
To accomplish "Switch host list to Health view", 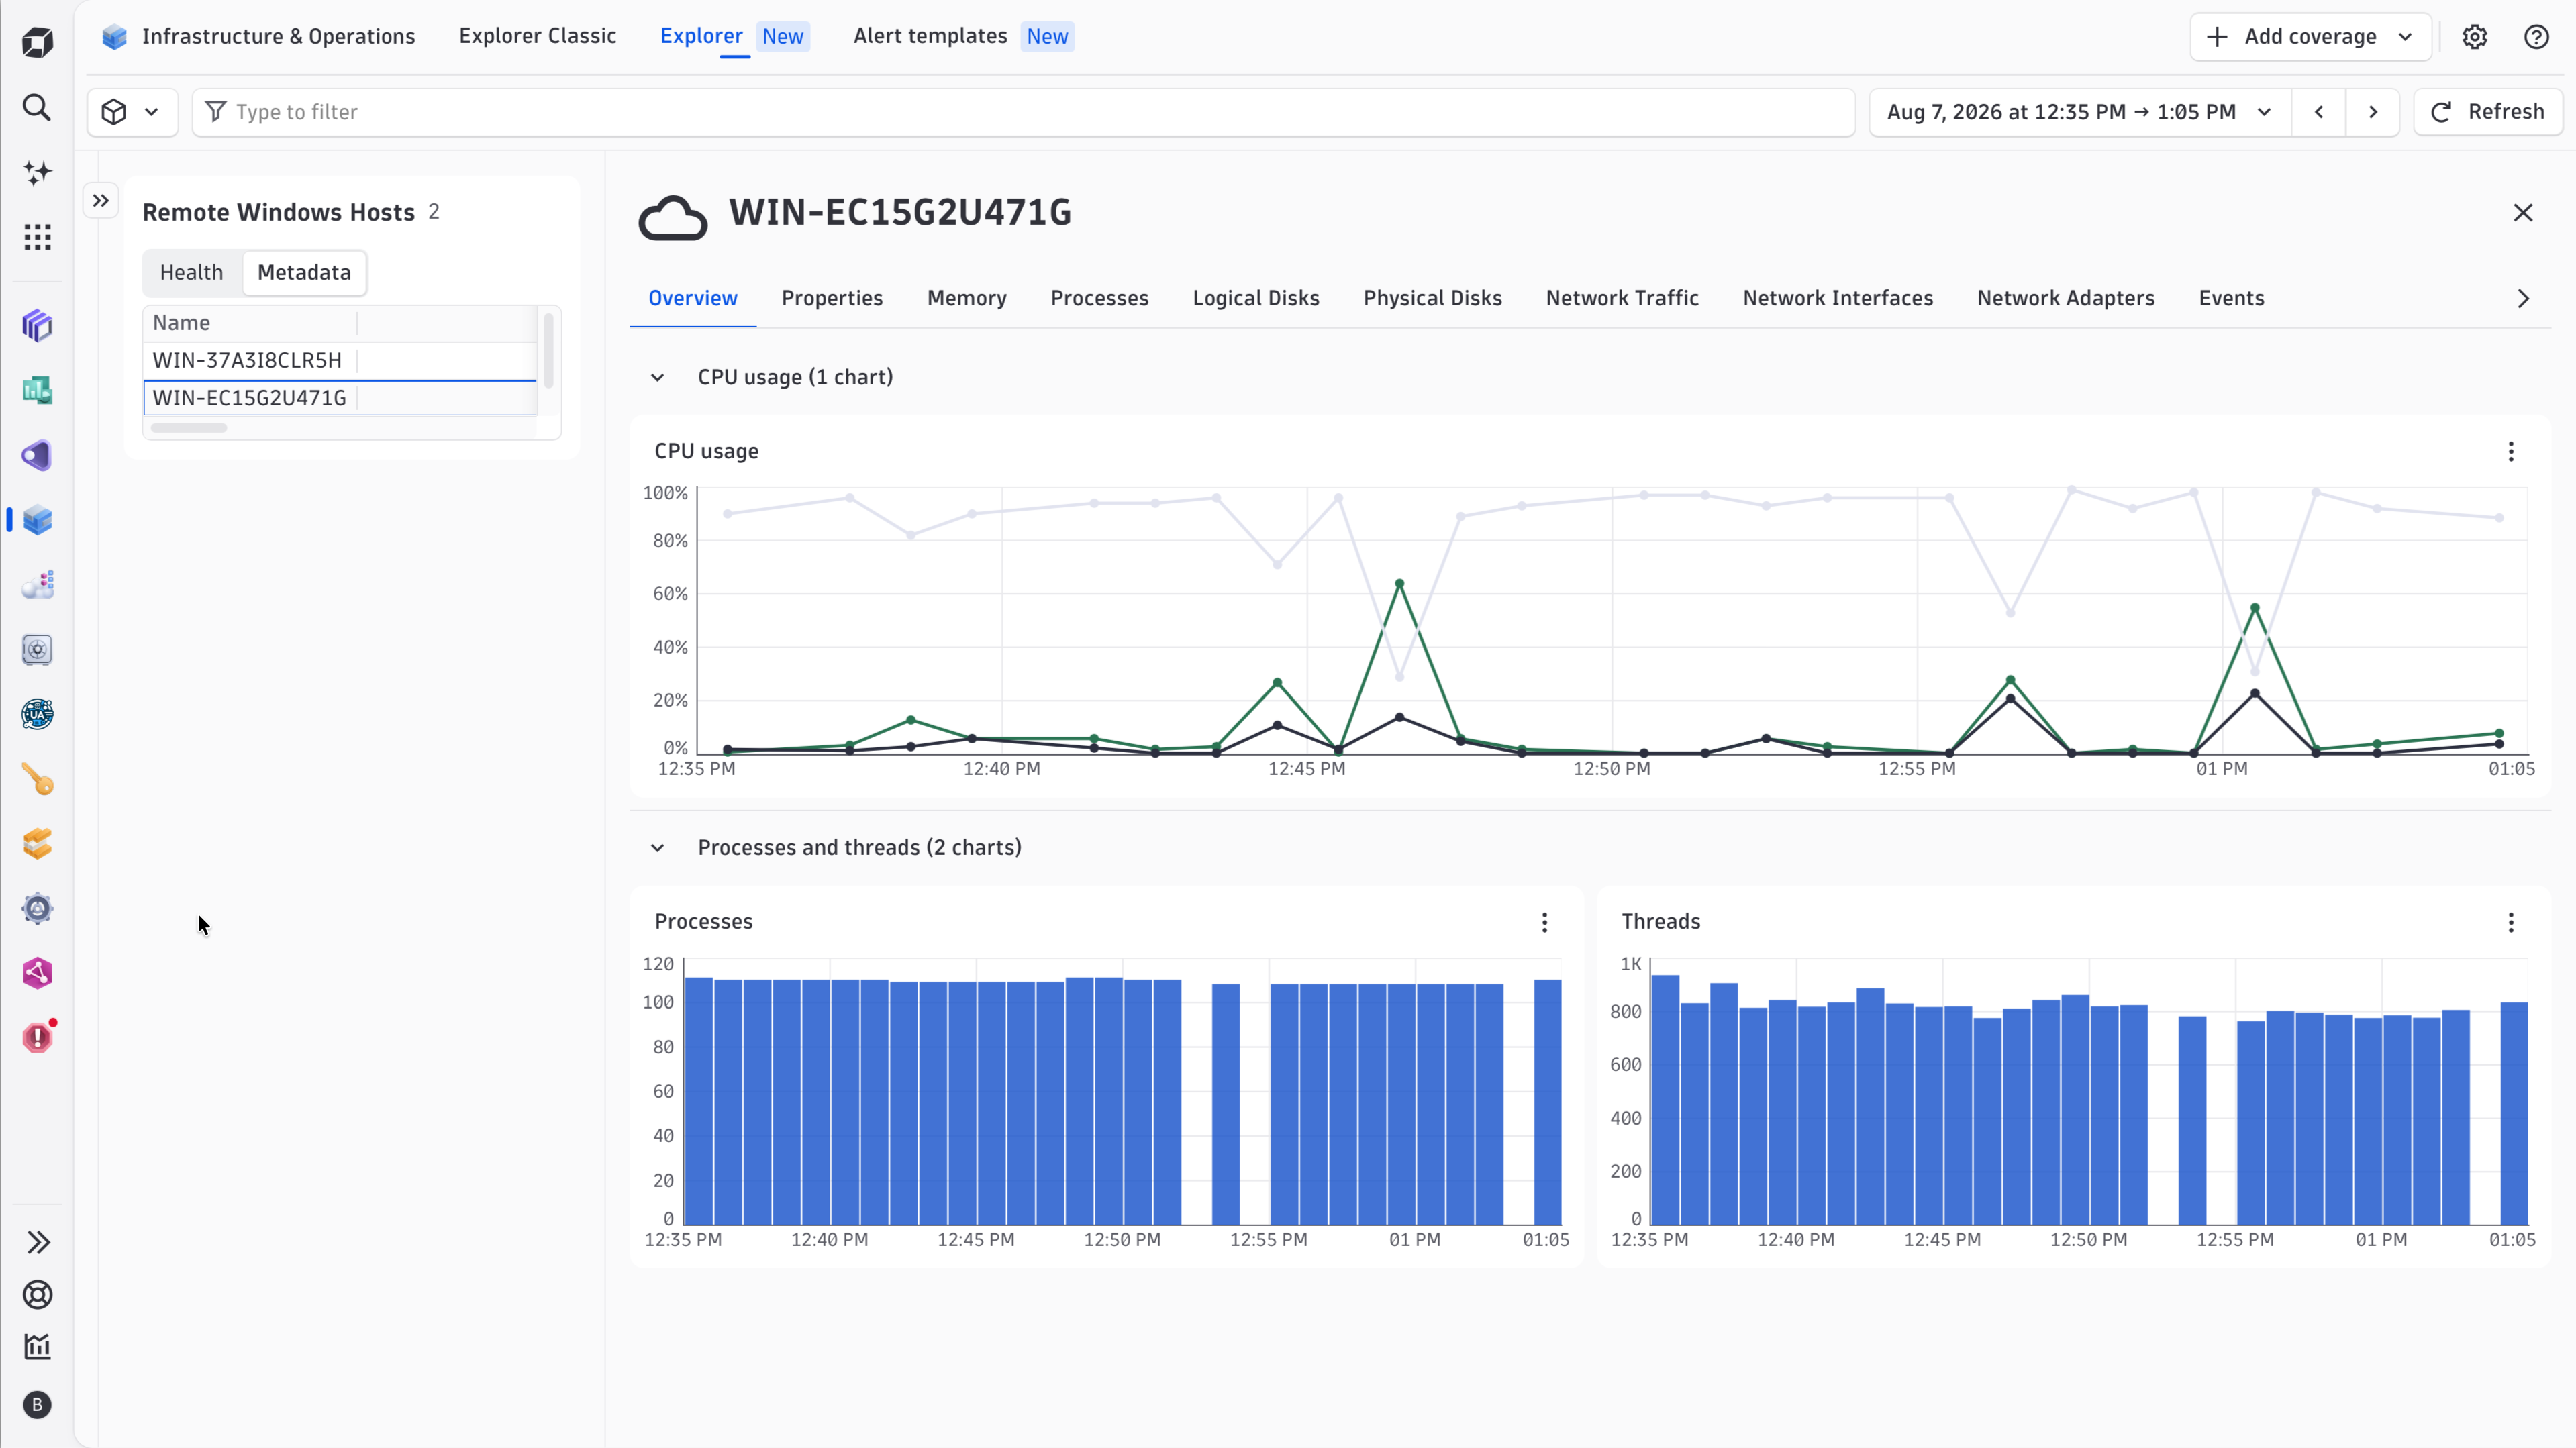I will tap(191, 273).
